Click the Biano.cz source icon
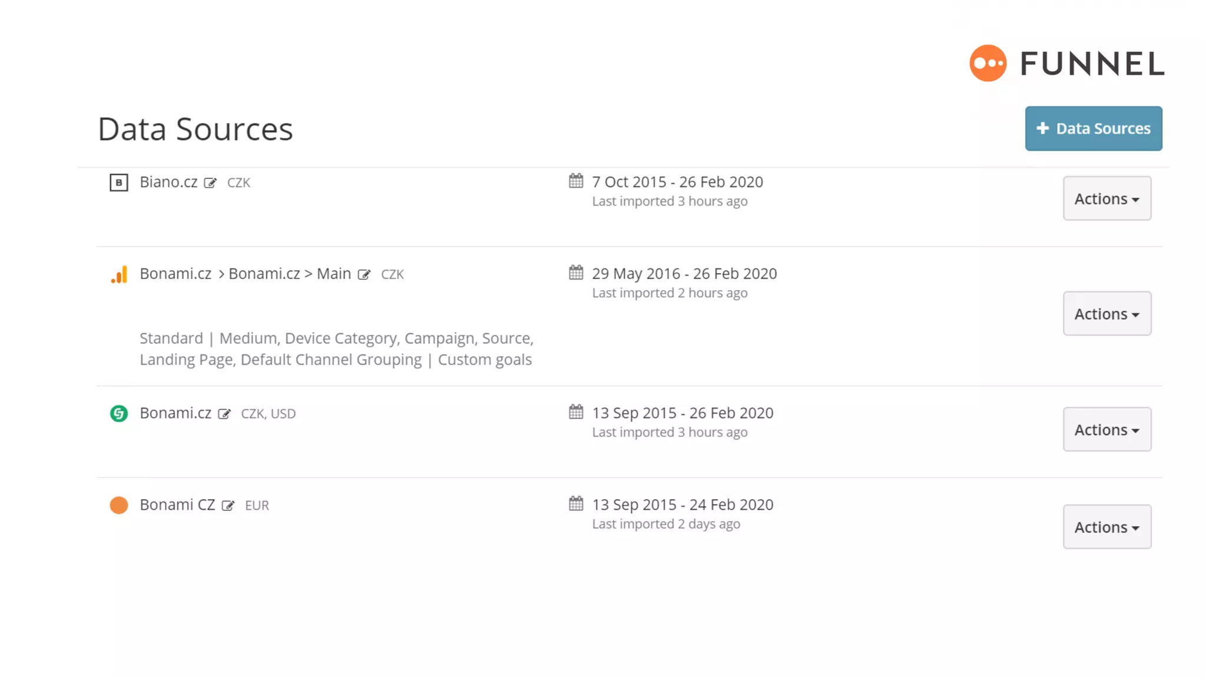Viewport: 1206px width, 678px height. (119, 182)
